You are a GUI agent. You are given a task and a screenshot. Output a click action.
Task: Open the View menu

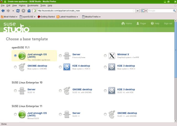pos(14,6)
